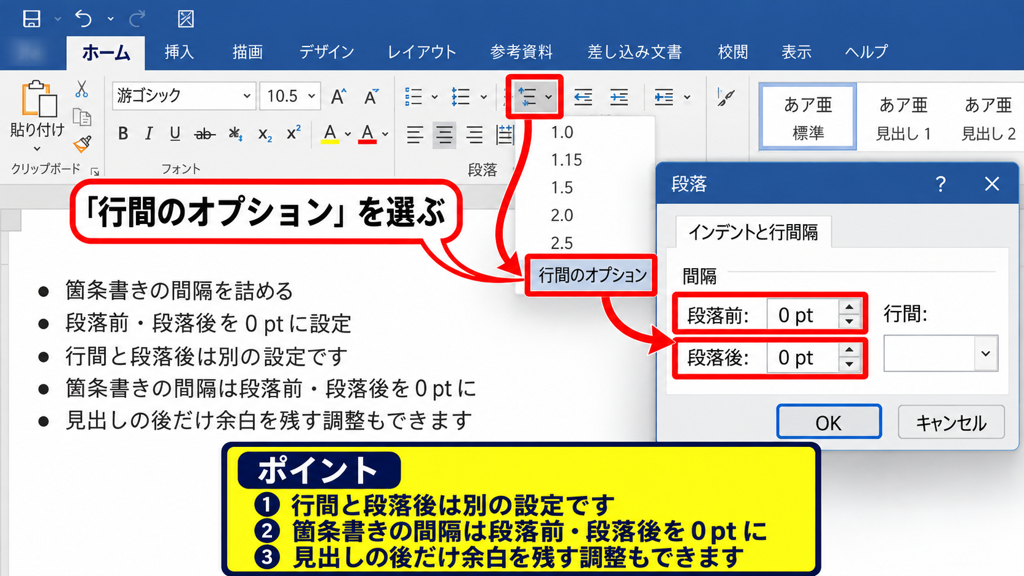Switch to the 挿入 ribbon tab

coord(179,52)
